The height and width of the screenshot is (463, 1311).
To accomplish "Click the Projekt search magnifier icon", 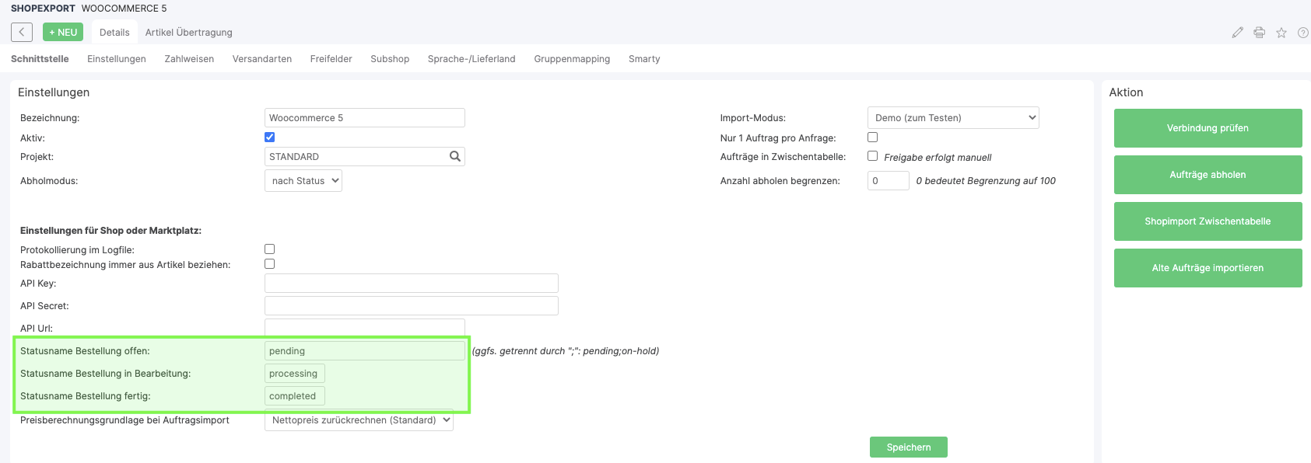I will pyautogui.click(x=455, y=156).
